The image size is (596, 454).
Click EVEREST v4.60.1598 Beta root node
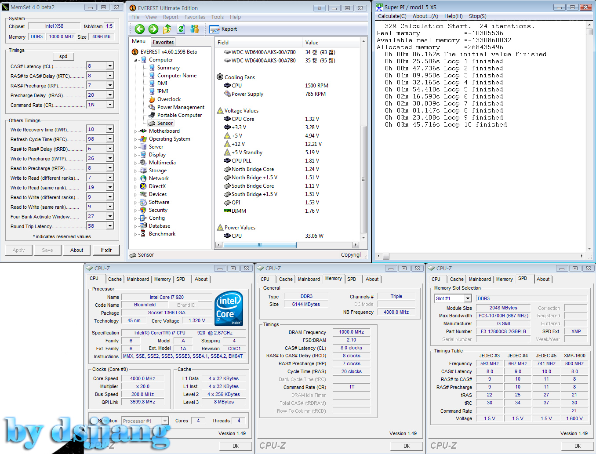click(x=168, y=52)
